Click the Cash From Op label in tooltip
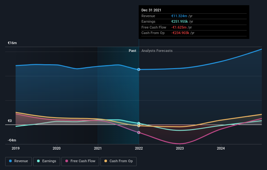Viewport: 267px width, 170px height. click(153, 33)
